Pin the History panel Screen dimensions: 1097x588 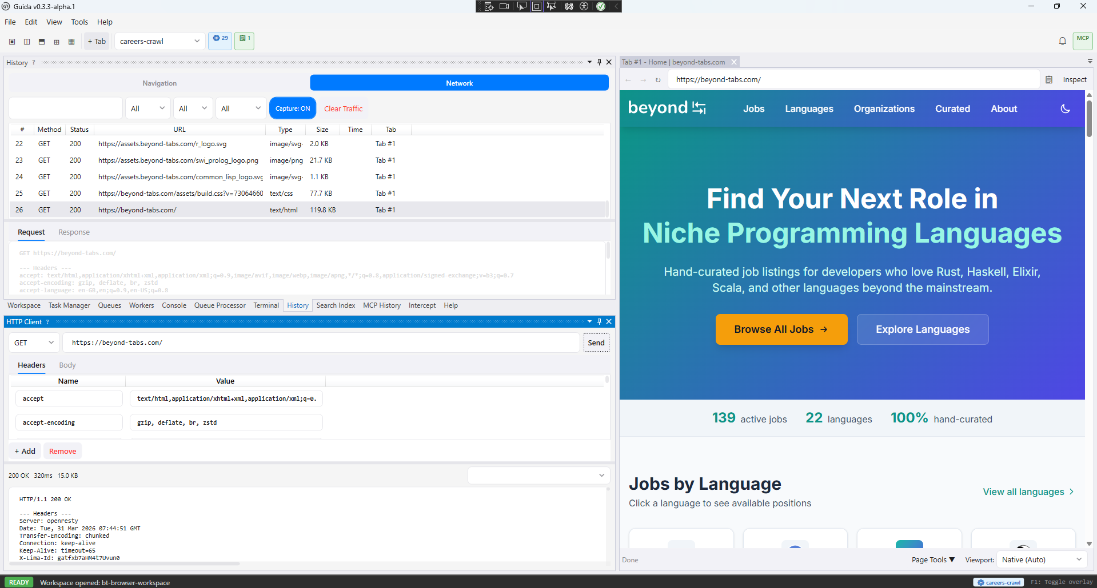(599, 62)
